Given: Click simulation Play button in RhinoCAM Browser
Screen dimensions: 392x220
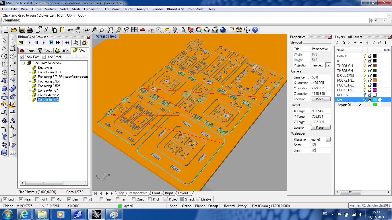Looking at the screenshot, I should [x=29, y=42].
